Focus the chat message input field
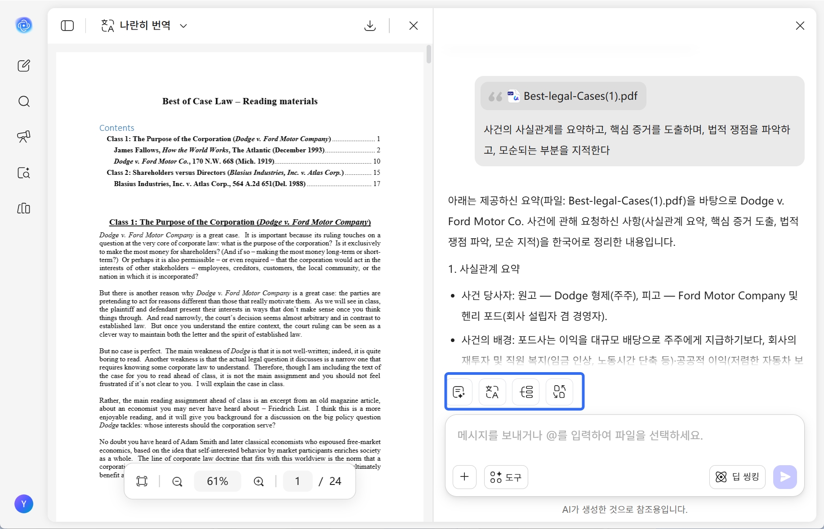Image resolution: width=824 pixels, height=529 pixels. pyautogui.click(x=624, y=436)
